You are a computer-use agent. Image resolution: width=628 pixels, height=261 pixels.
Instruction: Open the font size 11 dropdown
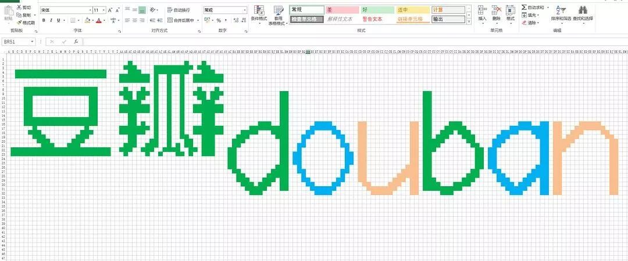coord(104,10)
